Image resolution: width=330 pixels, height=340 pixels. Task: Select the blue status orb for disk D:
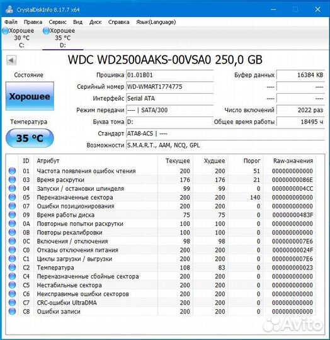(46, 31)
